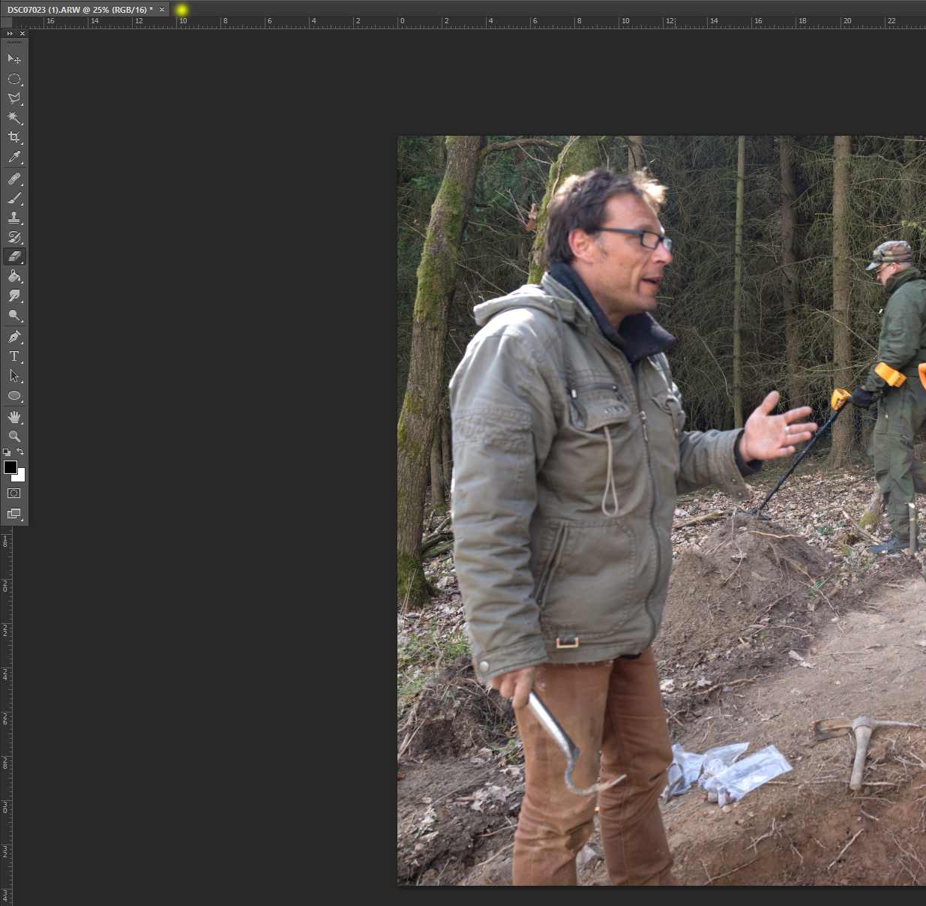Select the Elliptical Marquee tool

(x=14, y=79)
